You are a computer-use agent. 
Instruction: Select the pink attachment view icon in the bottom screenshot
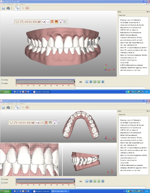(55, 122)
